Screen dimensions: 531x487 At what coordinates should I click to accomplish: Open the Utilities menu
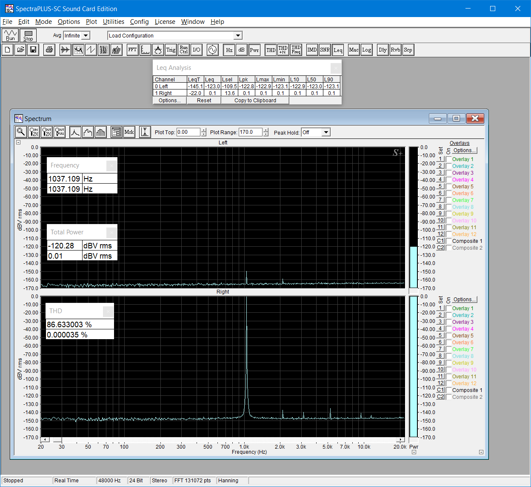[x=114, y=22]
